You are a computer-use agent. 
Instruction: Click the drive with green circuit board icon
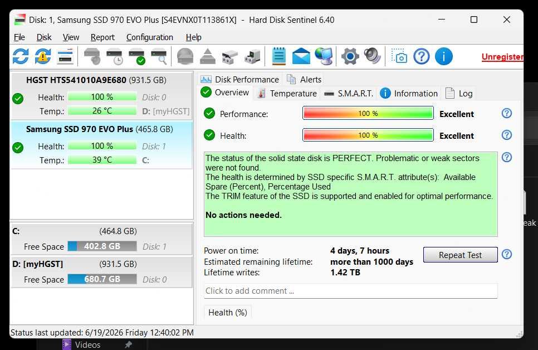click(252, 57)
